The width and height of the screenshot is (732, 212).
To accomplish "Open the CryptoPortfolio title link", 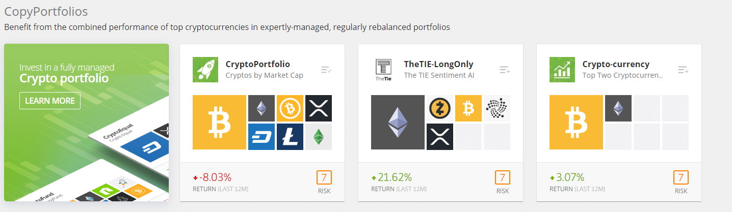I will tap(257, 65).
